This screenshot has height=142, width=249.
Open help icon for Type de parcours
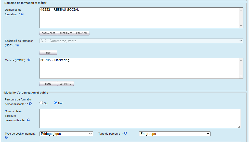pyautogui.click(x=125, y=133)
